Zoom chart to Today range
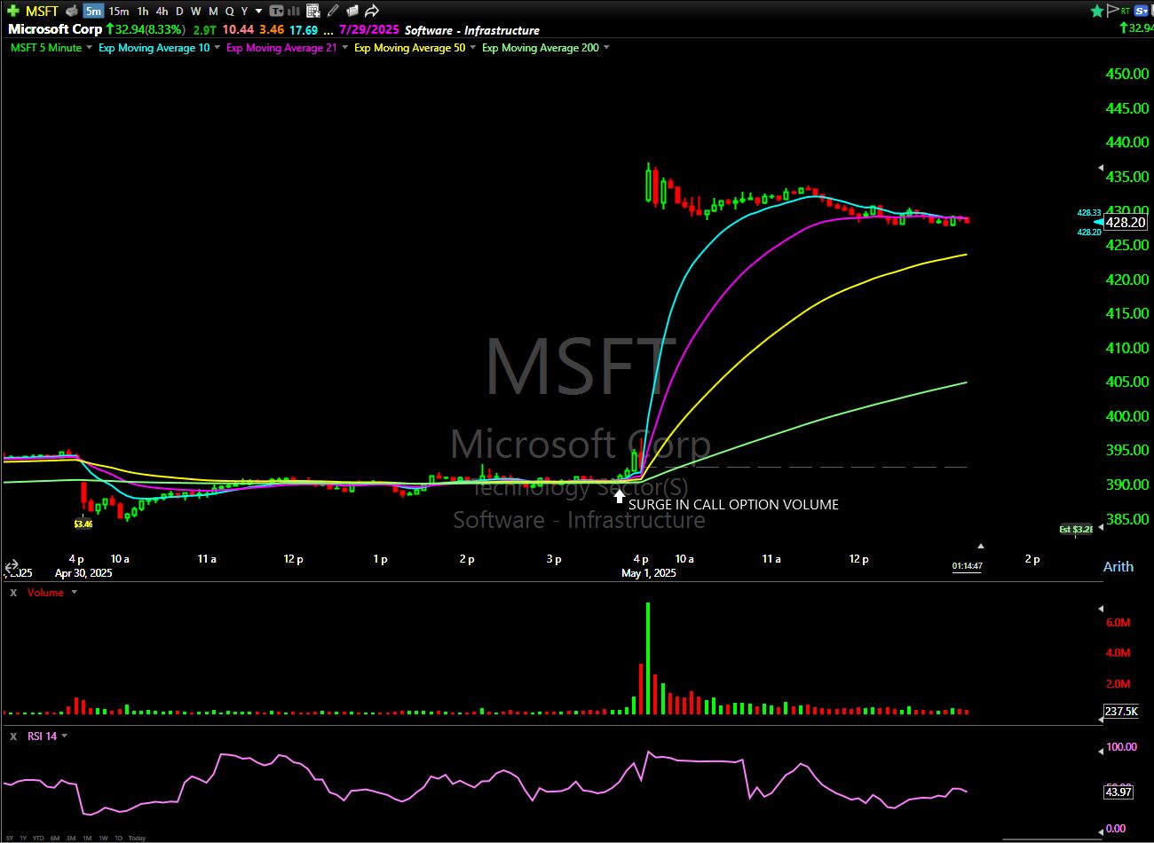This screenshot has height=843, width=1154. point(137,838)
